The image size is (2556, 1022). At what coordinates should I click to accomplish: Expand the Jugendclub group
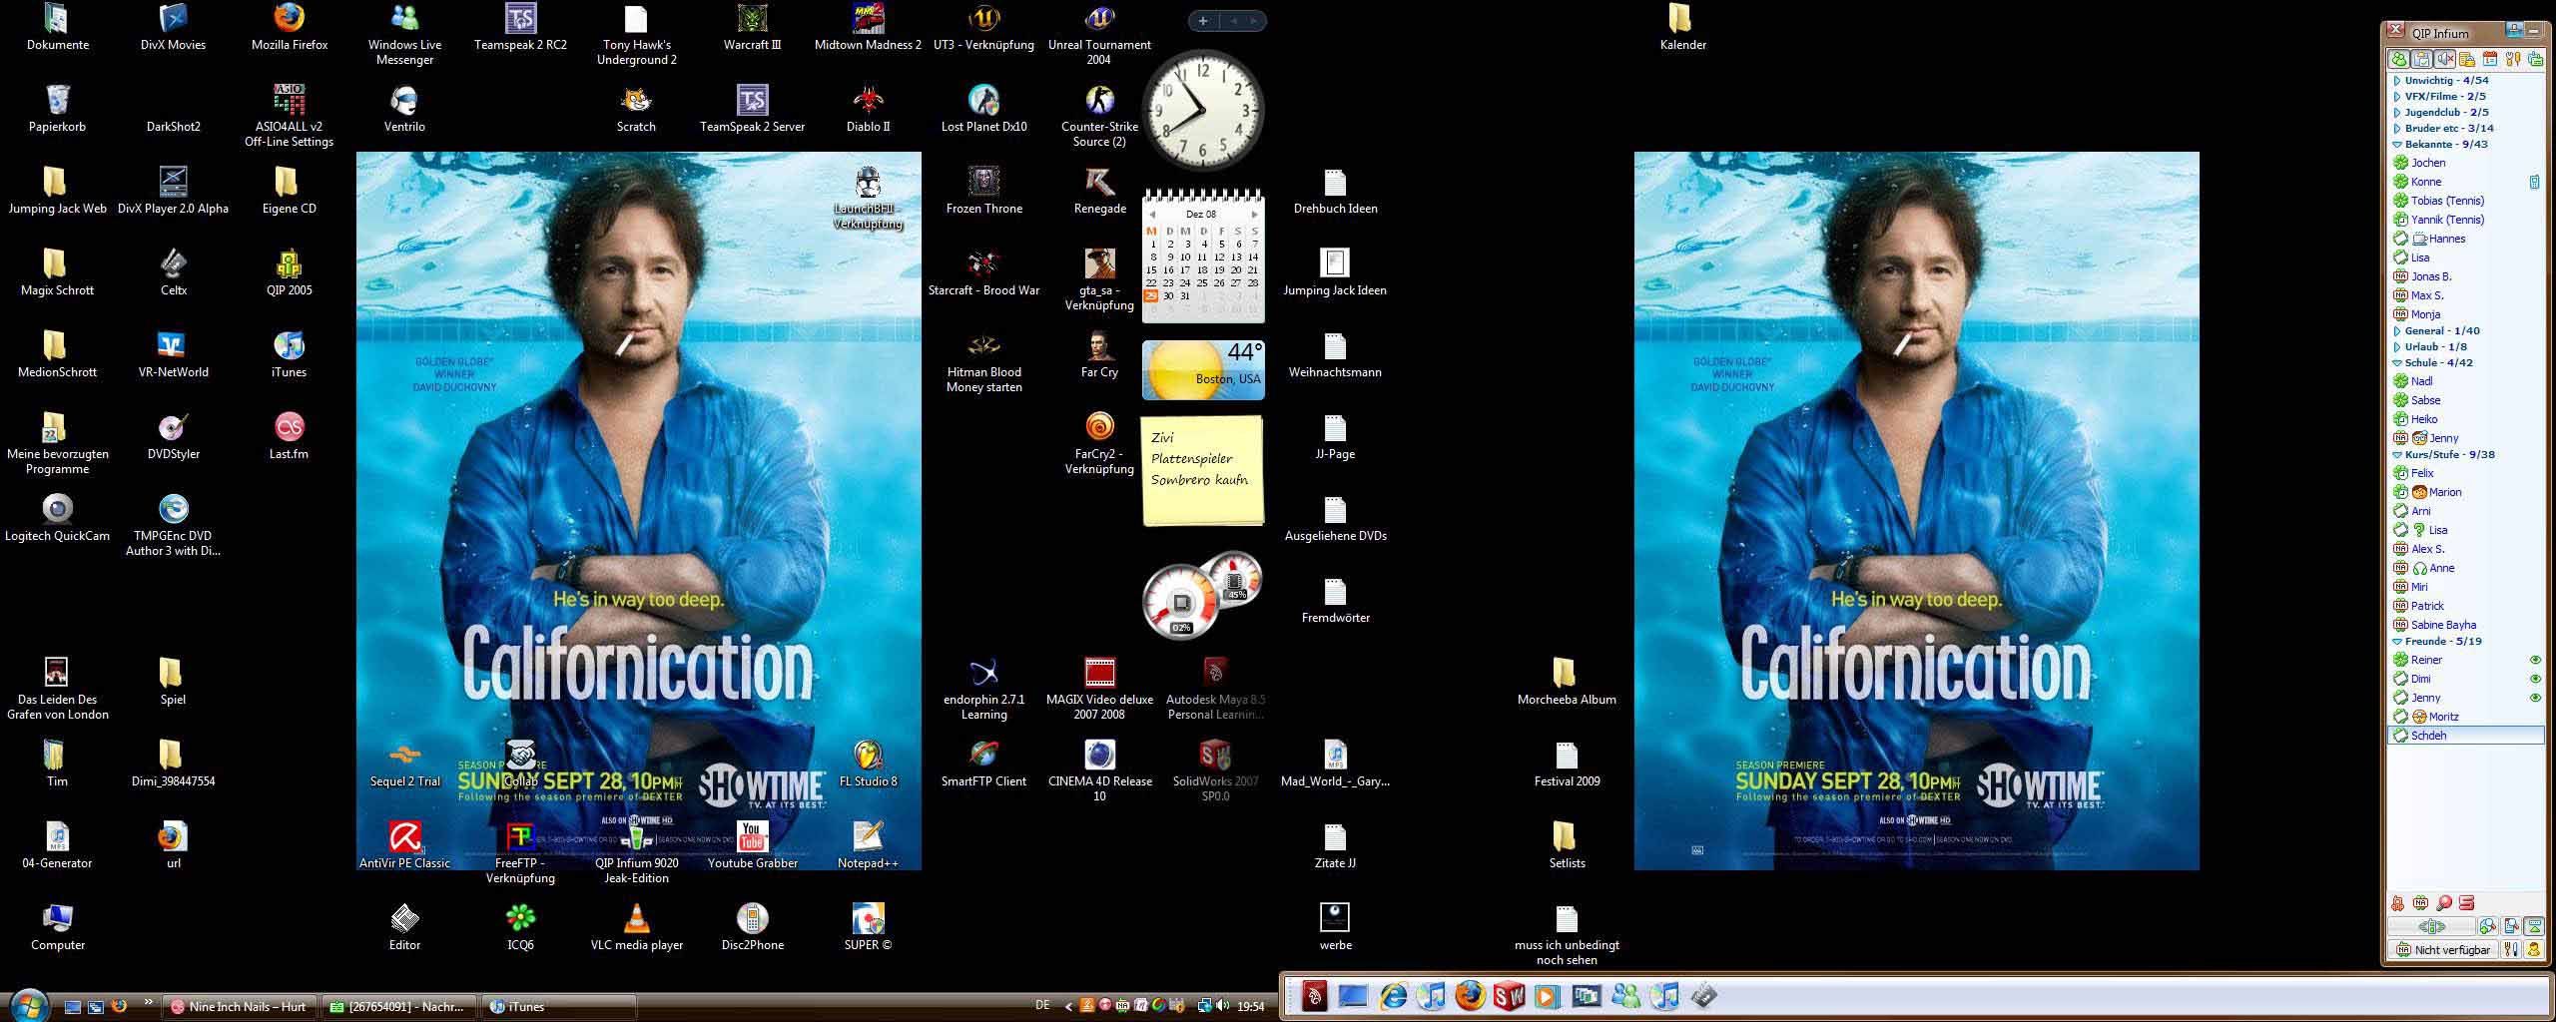[x=2397, y=113]
